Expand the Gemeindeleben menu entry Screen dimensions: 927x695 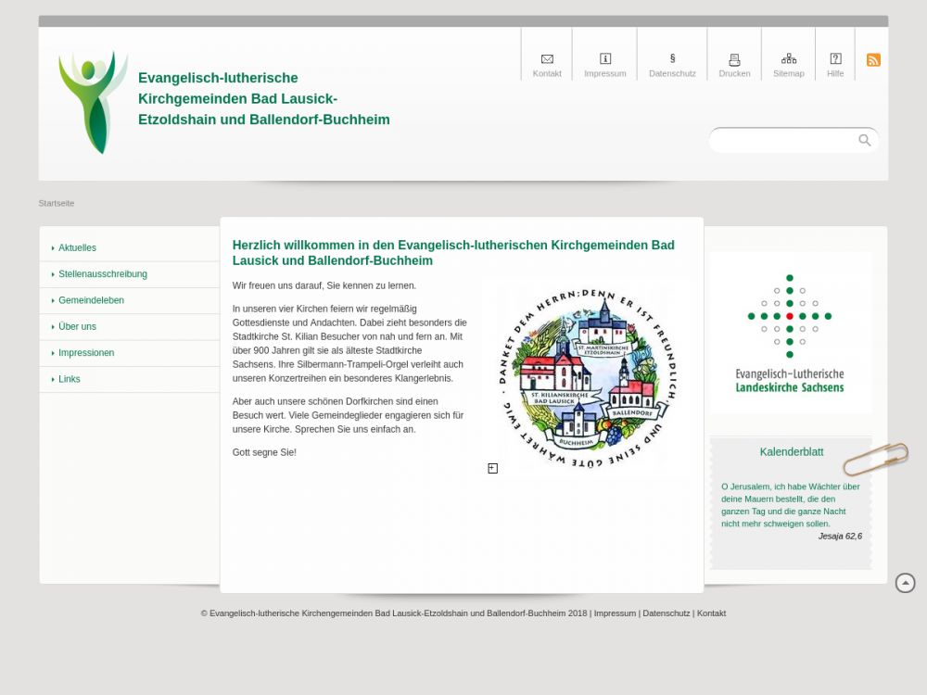tap(91, 300)
